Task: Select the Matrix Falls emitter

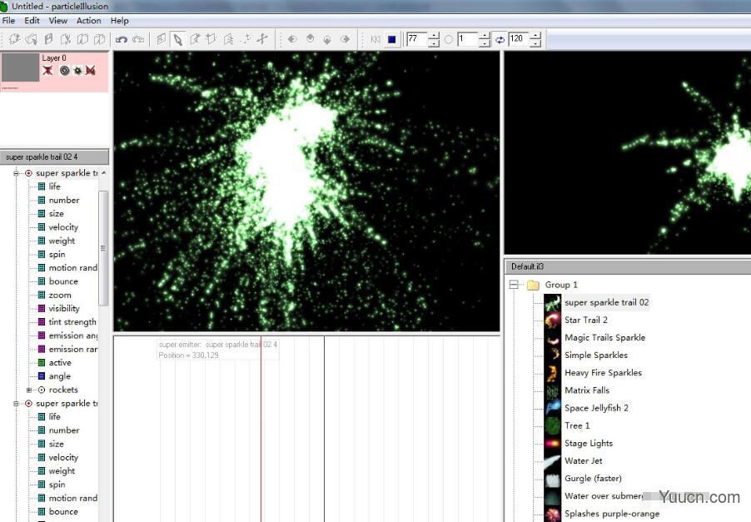Action: [x=585, y=390]
